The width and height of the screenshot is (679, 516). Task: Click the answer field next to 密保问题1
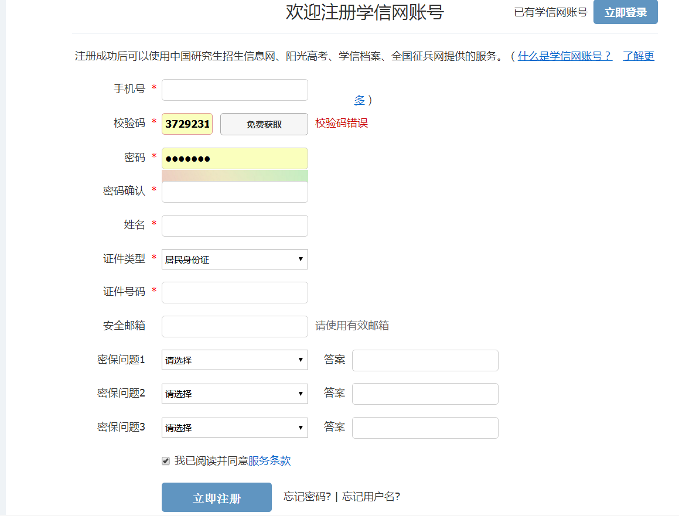point(425,360)
